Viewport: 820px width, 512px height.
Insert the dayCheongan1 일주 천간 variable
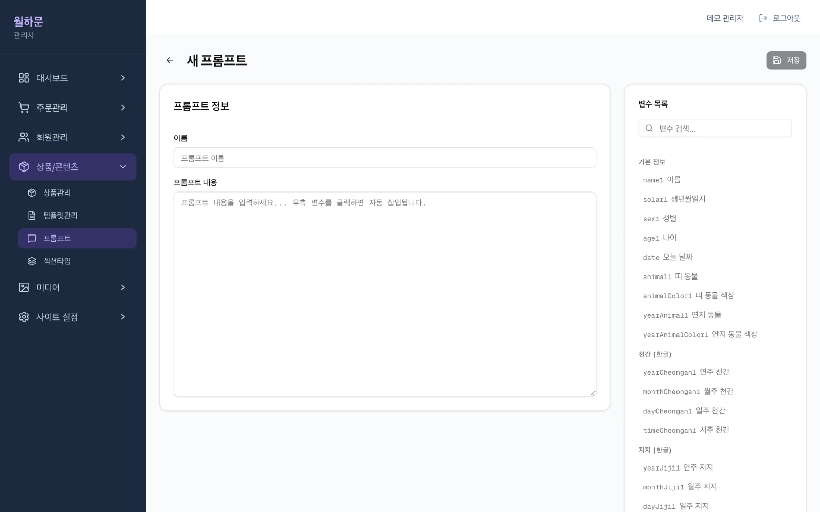pyautogui.click(x=715, y=411)
